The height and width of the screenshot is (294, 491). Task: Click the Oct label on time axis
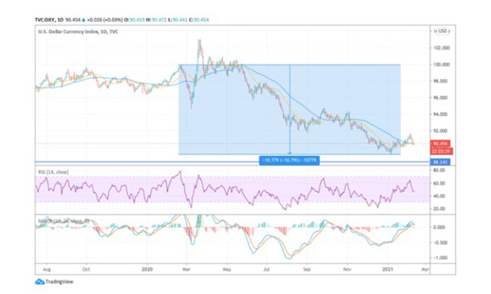tap(86, 269)
